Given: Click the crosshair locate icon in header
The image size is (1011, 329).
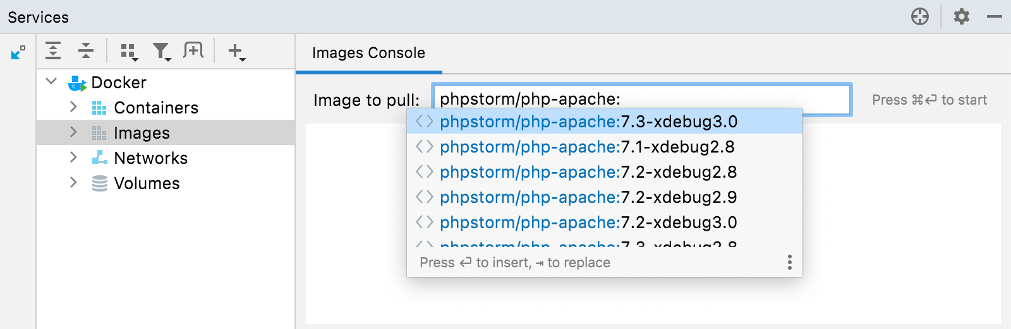Looking at the screenshot, I should pyautogui.click(x=920, y=16).
